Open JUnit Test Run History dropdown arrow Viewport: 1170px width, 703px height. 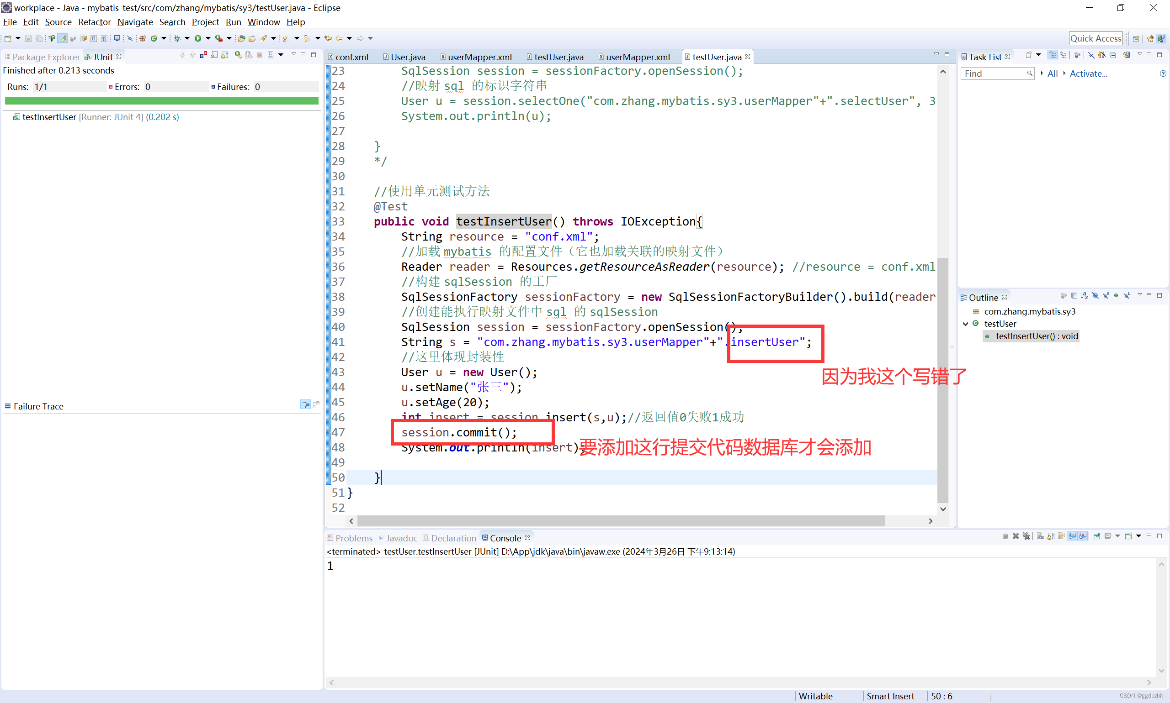click(281, 55)
